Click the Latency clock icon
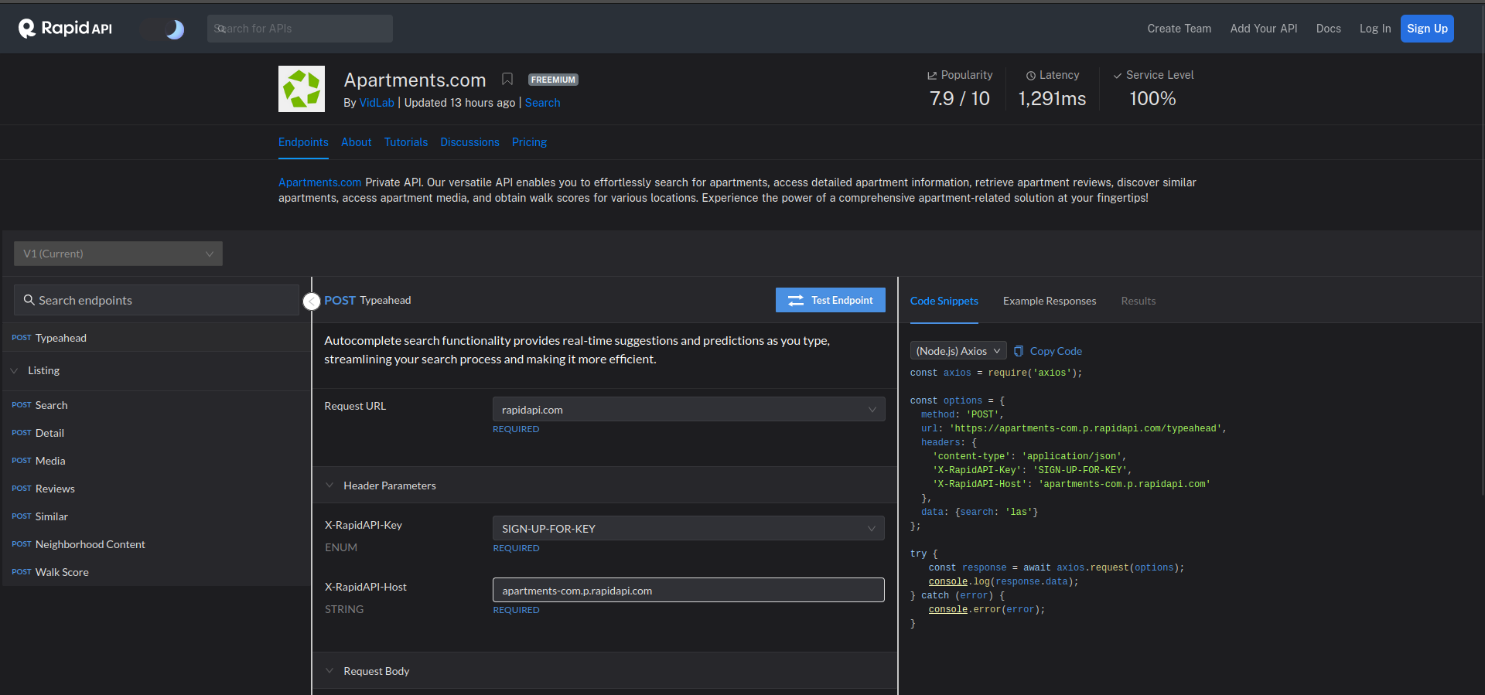 (1031, 76)
